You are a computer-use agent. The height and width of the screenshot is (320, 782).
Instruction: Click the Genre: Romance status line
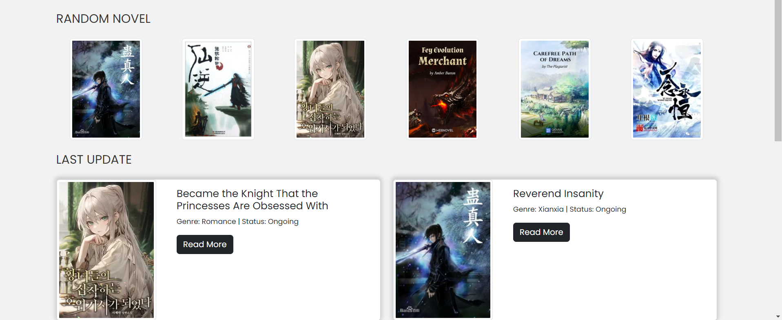(x=237, y=221)
